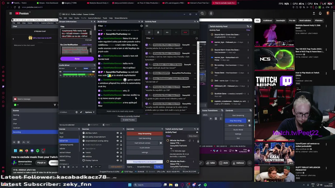Viewport: 335px width, 188px height.
Task: Click Stop Streaming in Controls
Action: click(x=145, y=134)
